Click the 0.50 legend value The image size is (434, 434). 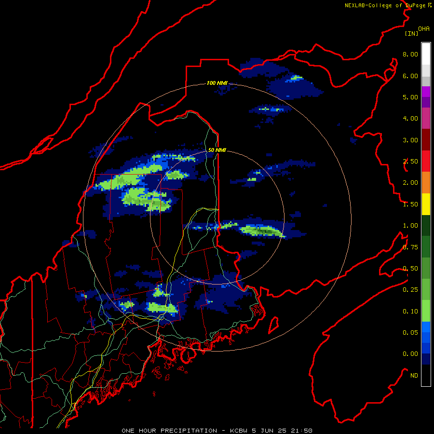click(410, 269)
